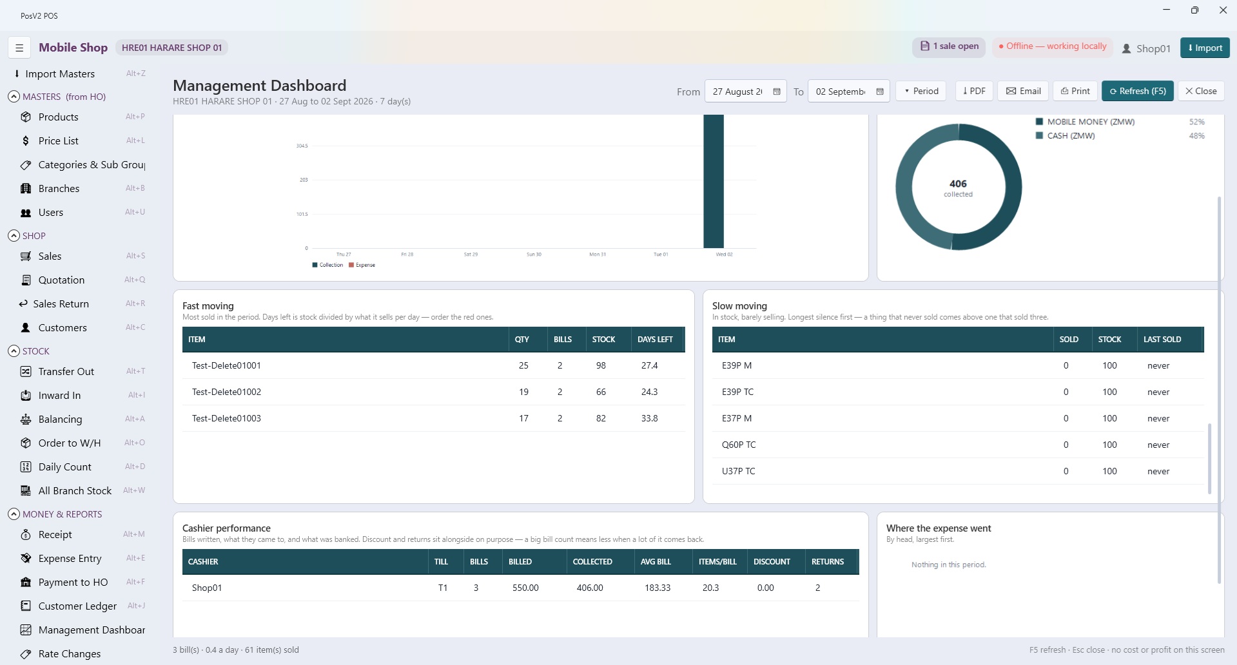This screenshot has width=1237, height=665.
Task: Click the Daily Count icon
Action: pos(26,467)
